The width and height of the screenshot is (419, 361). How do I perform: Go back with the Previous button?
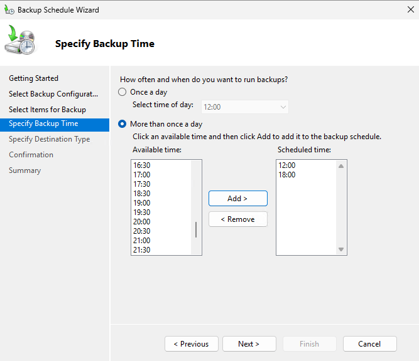tap(191, 344)
